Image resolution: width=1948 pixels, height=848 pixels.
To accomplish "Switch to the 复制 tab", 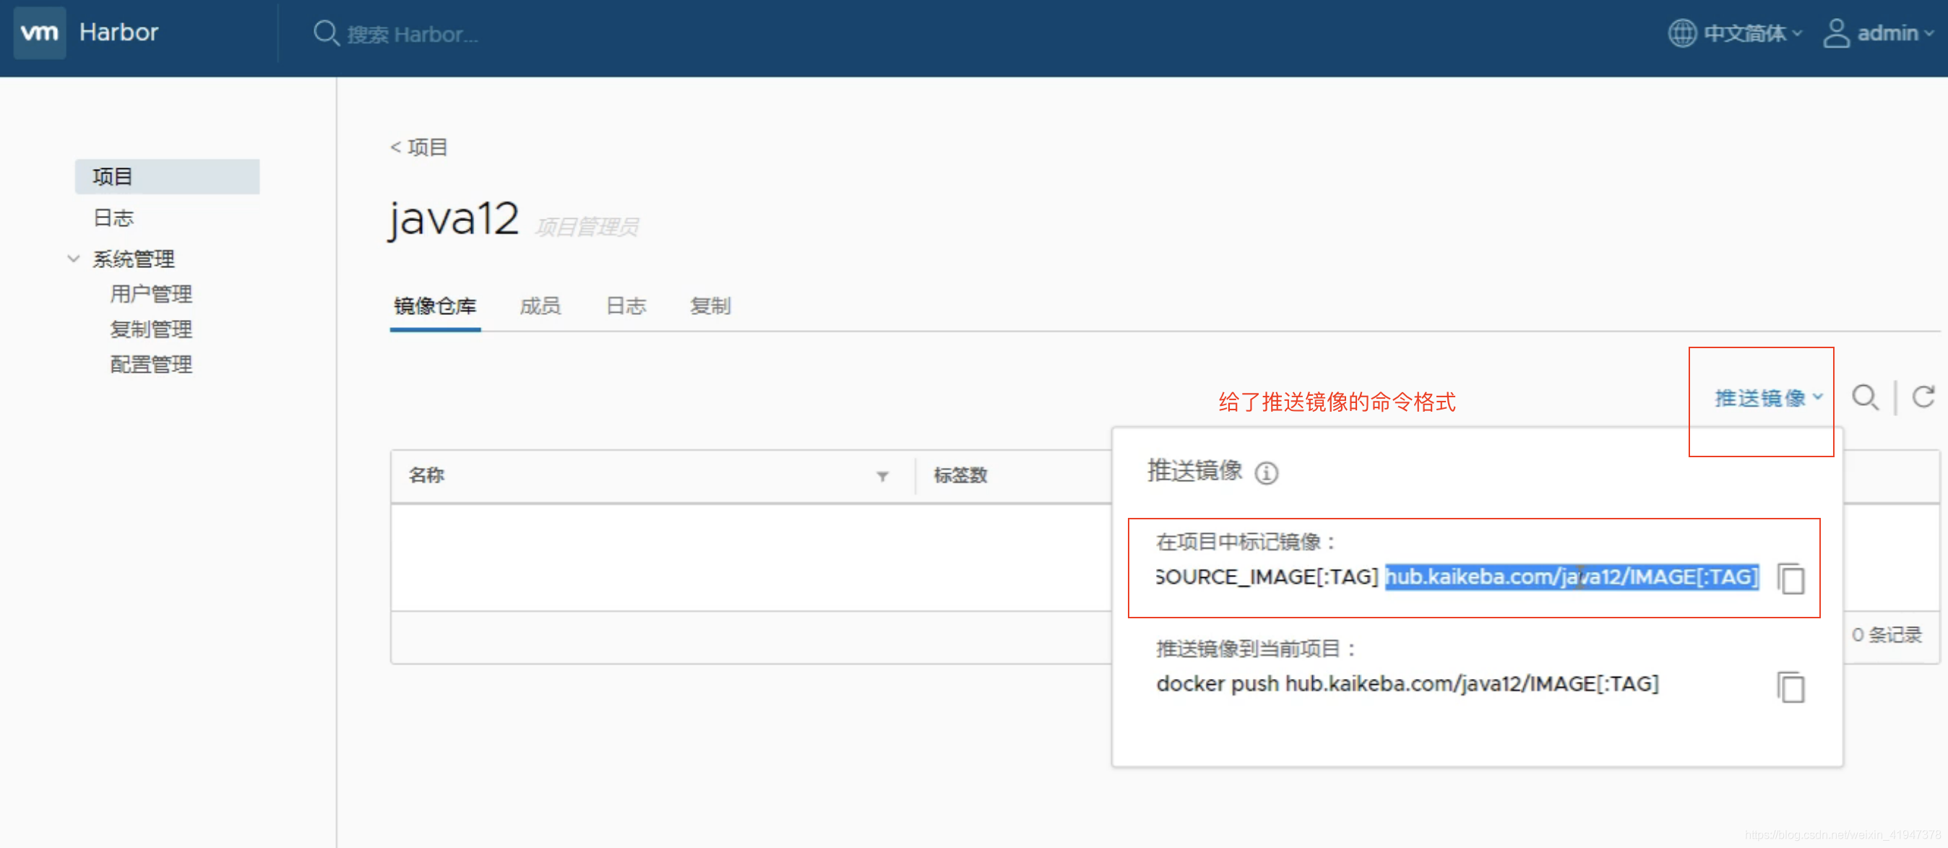I will tap(710, 306).
